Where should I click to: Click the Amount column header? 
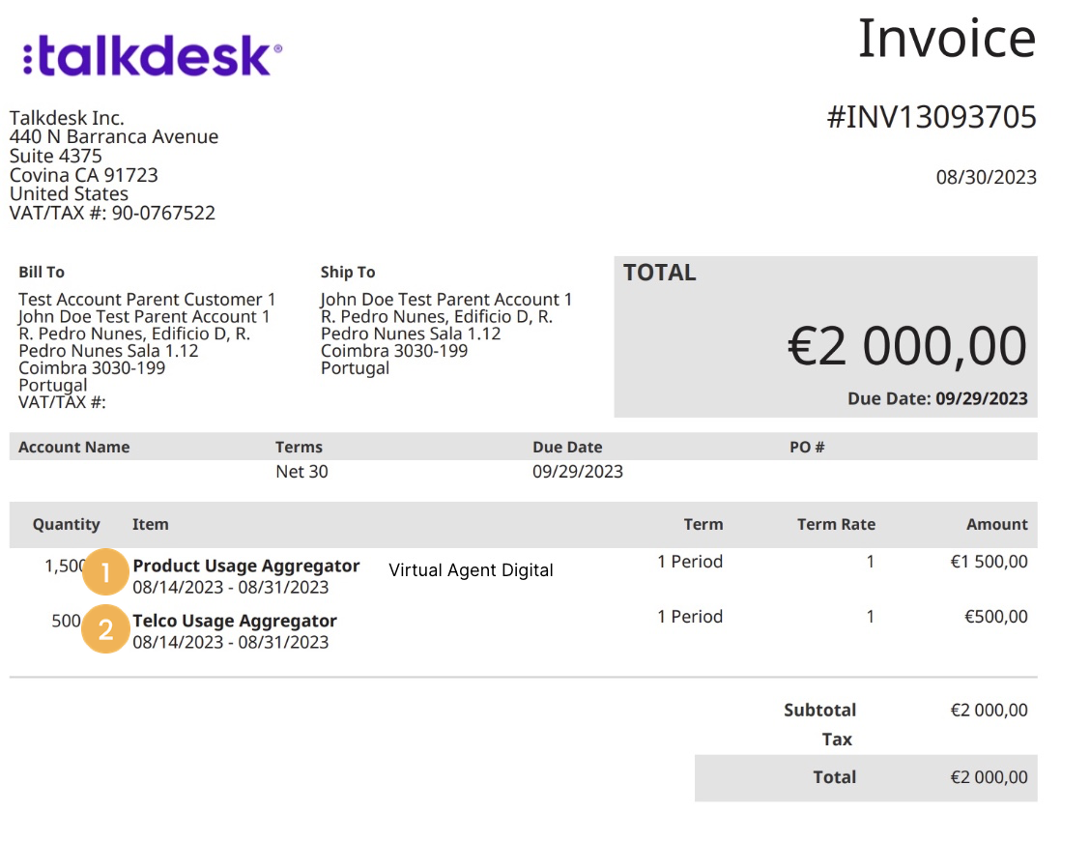(996, 524)
